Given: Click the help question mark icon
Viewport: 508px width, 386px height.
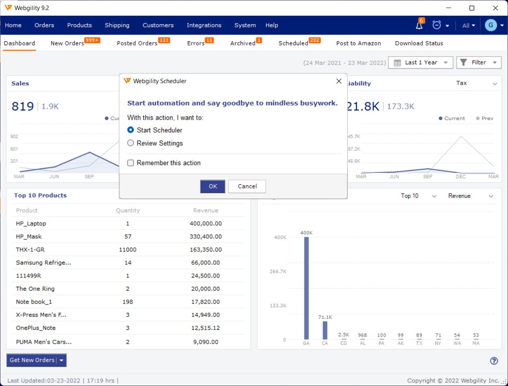Looking at the screenshot, I should pyautogui.click(x=494, y=361).
